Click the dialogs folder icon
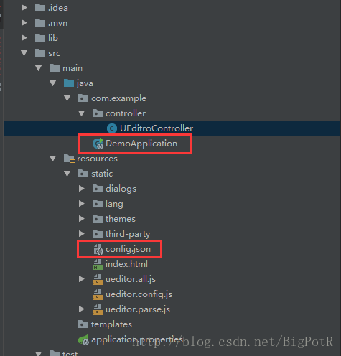Image resolution: width=341 pixels, height=356 pixels. (98, 189)
